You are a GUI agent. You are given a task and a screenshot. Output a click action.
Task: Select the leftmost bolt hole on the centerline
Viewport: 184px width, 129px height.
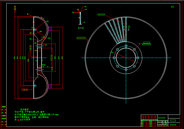coord(114,58)
